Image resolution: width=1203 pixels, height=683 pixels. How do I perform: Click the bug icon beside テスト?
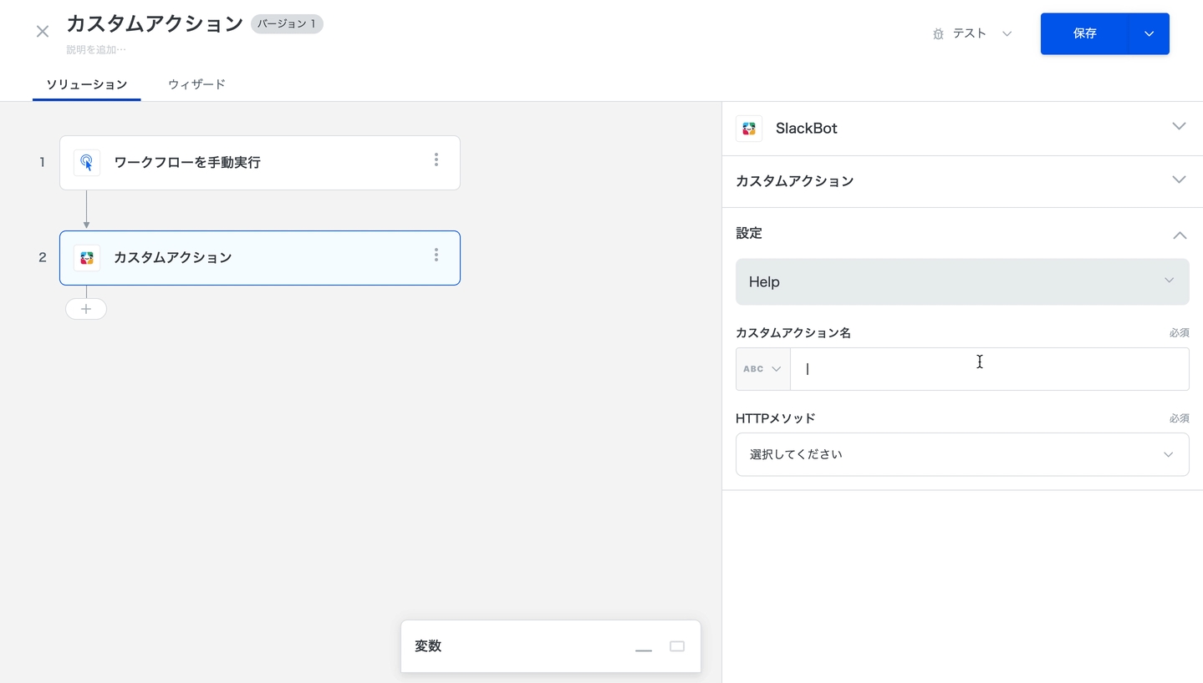(938, 34)
